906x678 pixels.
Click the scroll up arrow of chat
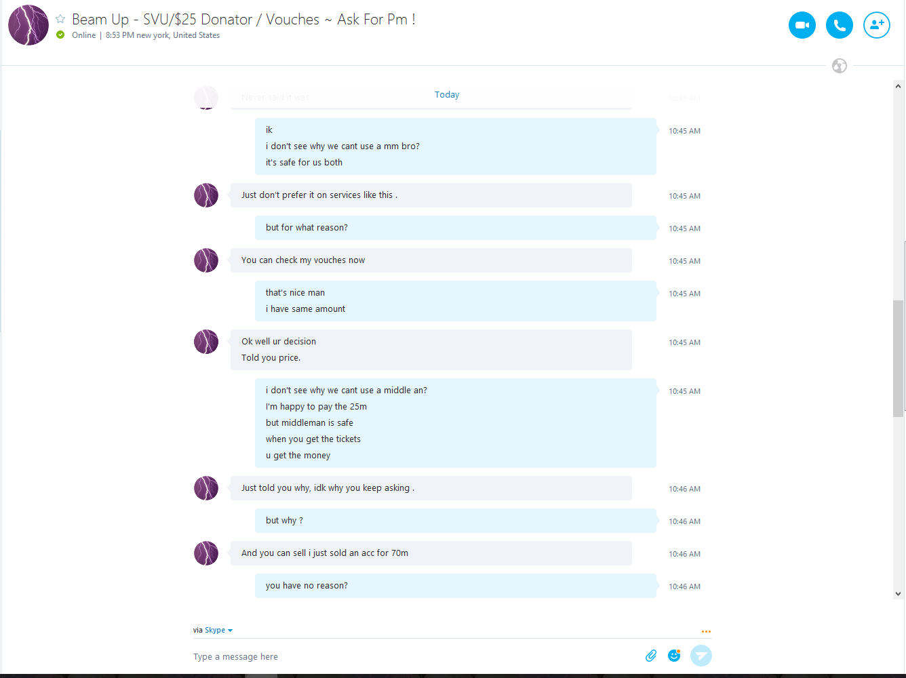coord(898,86)
